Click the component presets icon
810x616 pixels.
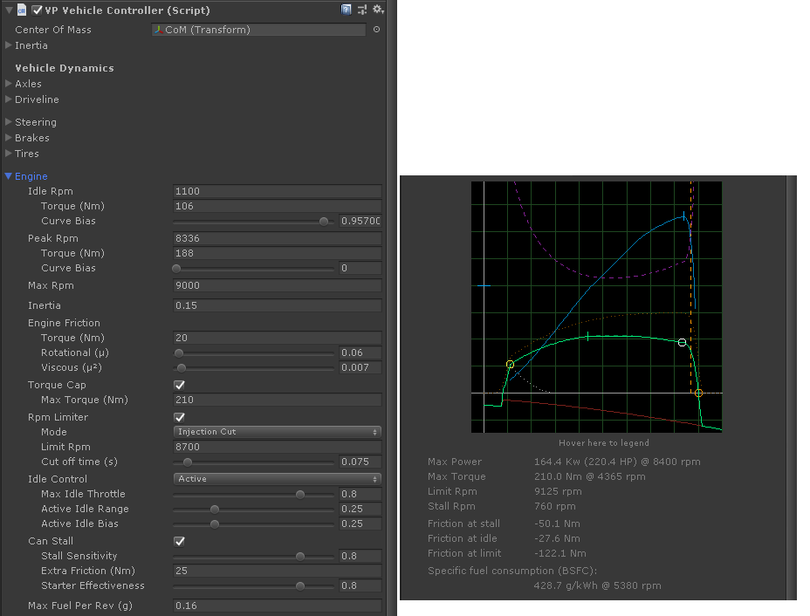362,10
